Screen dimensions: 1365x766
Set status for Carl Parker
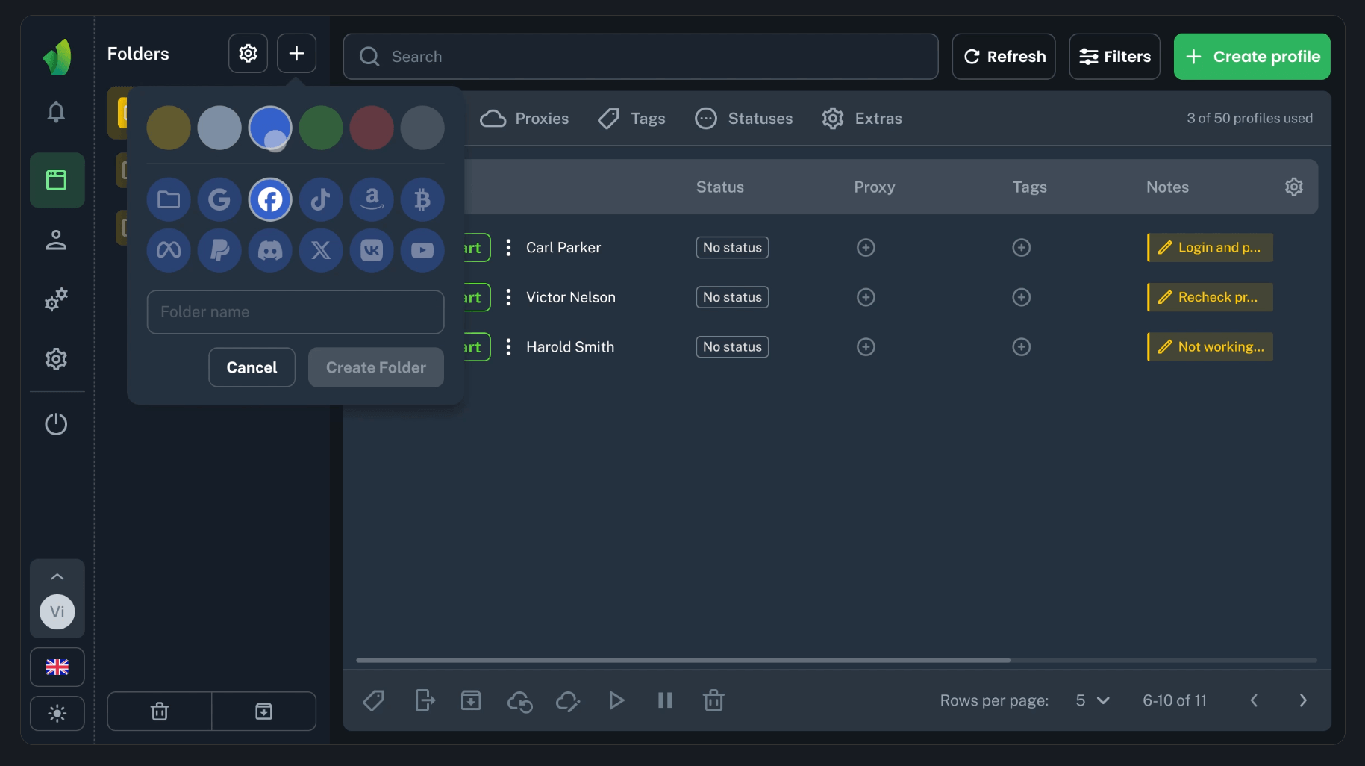coord(732,248)
